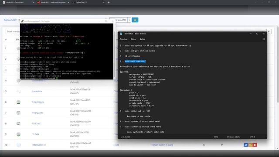This screenshot has height=157, width=279.
Task: Open the Fita Quarto device link
Action: pyautogui.click(x=38, y=113)
